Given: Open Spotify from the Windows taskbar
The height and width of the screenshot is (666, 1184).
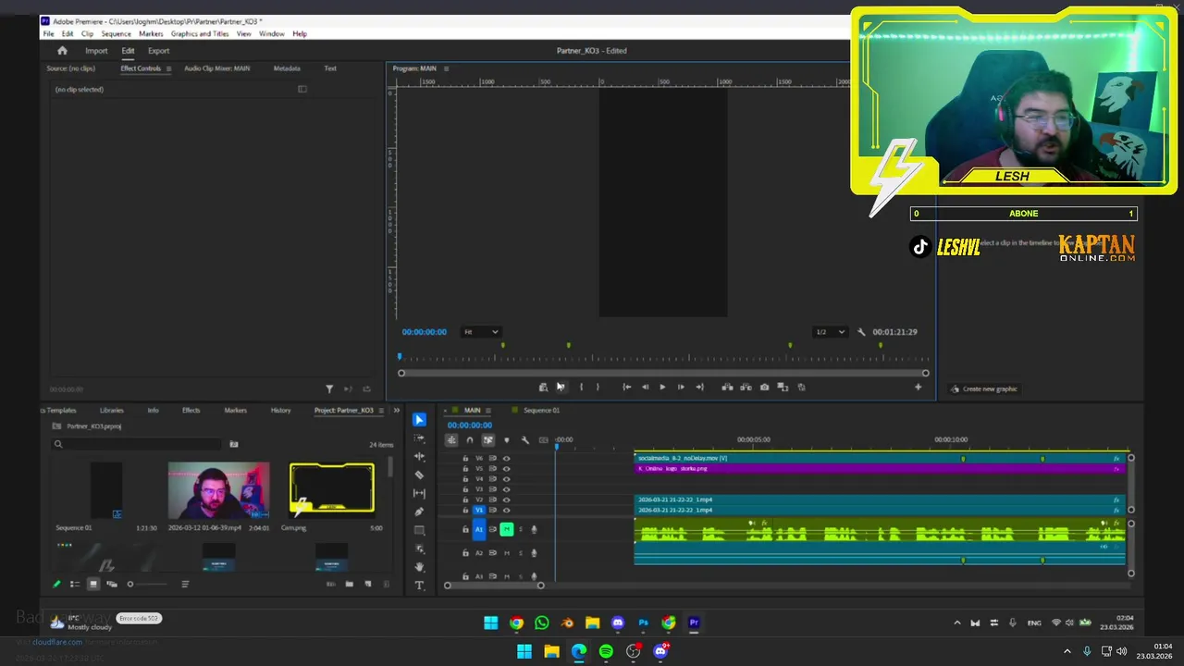Looking at the screenshot, I should coord(606,651).
